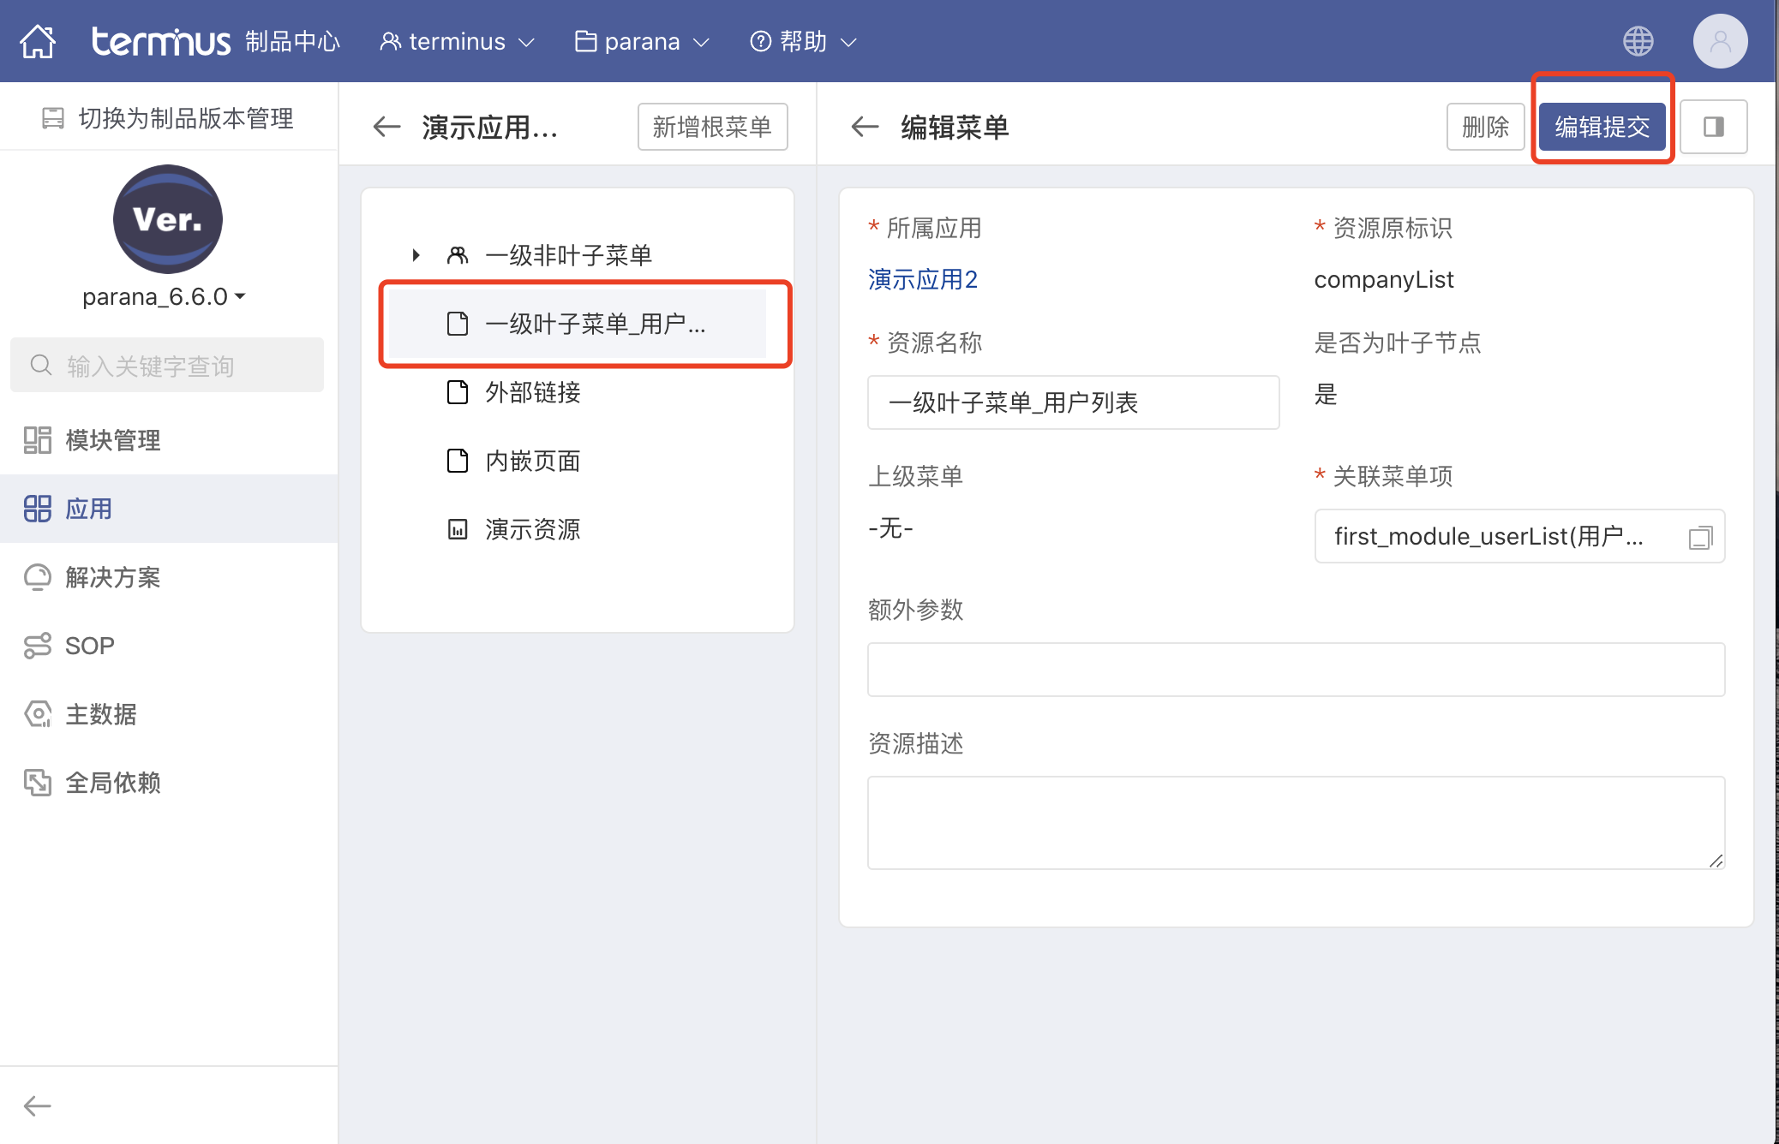Open 演示应用2 link

pyautogui.click(x=923, y=279)
